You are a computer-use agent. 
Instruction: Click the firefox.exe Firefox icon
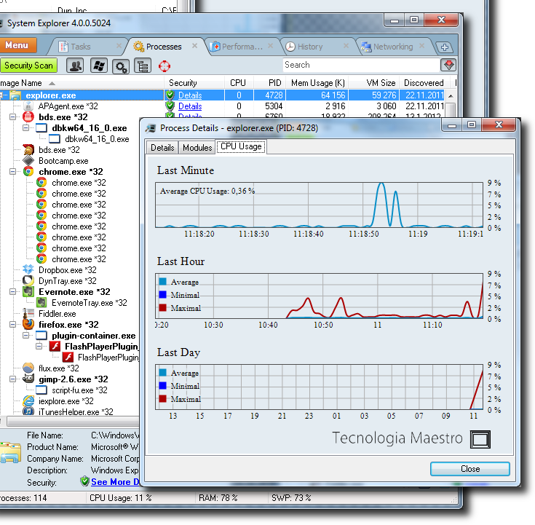[x=28, y=324]
